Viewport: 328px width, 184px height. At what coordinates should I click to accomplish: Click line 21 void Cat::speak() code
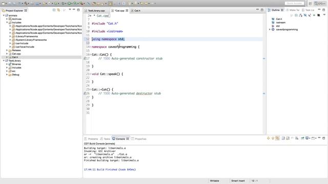108,74
